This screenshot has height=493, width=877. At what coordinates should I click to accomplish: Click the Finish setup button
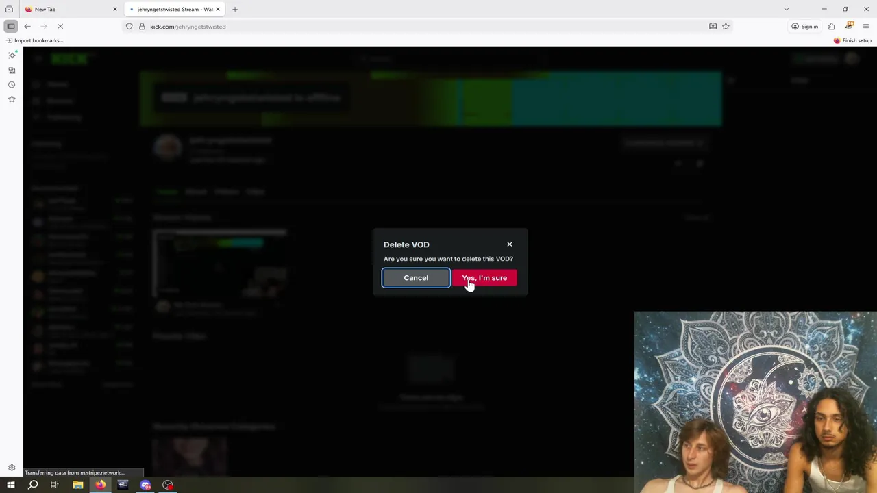click(x=852, y=40)
